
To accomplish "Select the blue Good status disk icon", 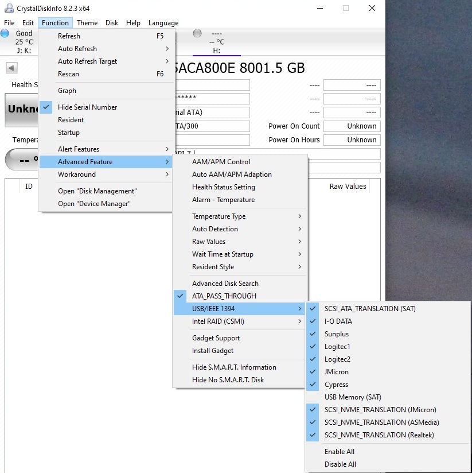I will (x=5, y=33).
